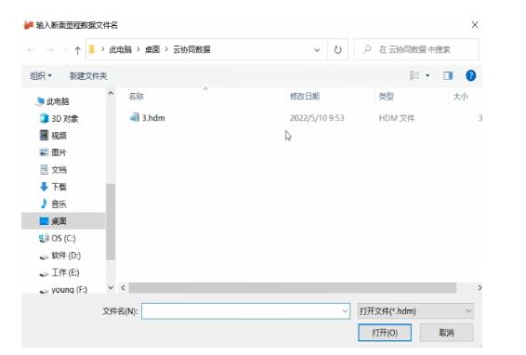Viewport: 526px width, 355px height.
Task: Click 云协同数据 in the address path
Action: tap(191, 49)
